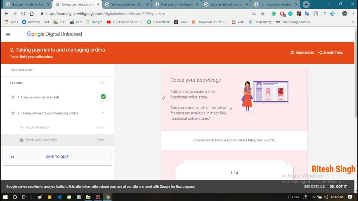The width and height of the screenshot is (358, 201).
Task: Open Topic Overview in the sidebar
Action: coord(21,70)
